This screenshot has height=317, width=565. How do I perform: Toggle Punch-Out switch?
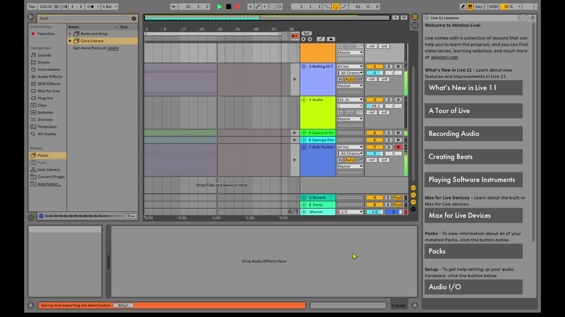click(x=344, y=7)
